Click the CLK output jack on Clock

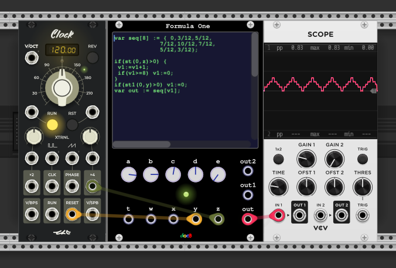click(x=52, y=186)
